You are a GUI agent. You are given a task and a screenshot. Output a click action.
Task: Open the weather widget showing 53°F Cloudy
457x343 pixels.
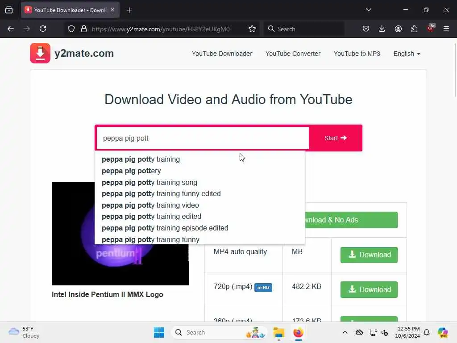pos(24,332)
